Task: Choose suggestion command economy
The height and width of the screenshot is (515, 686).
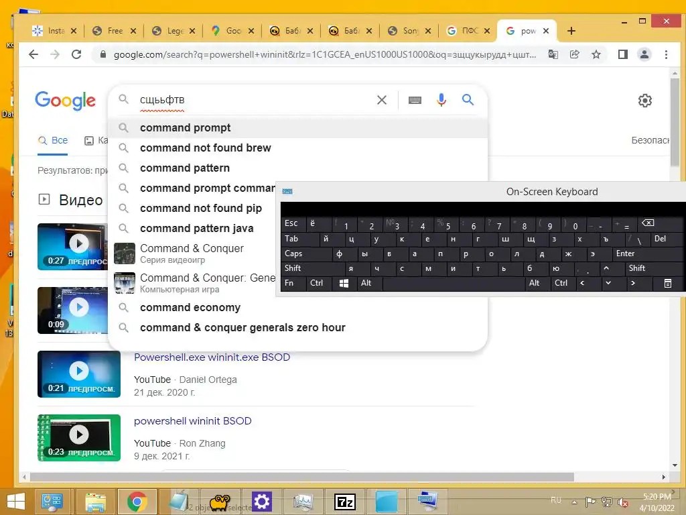Action: (298, 307)
